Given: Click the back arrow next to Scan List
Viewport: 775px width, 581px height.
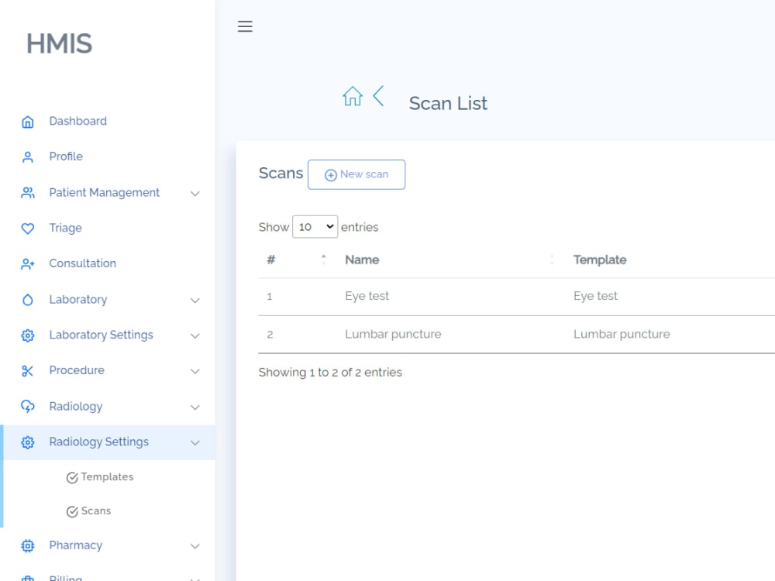Looking at the screenshot, I should pyautogui.click(x=379, y=96).
